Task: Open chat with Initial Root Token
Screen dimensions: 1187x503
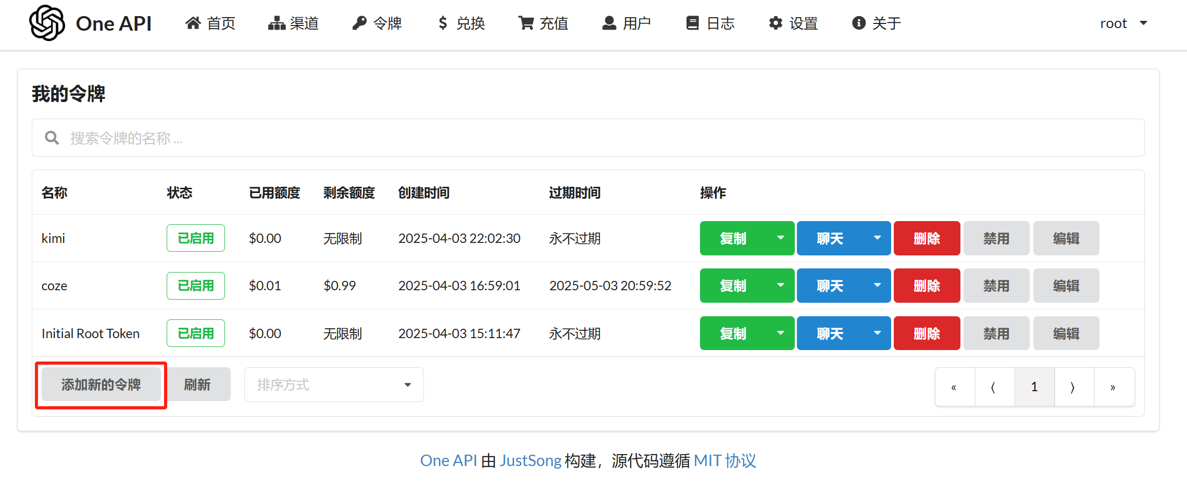Action: pos(830,333)
